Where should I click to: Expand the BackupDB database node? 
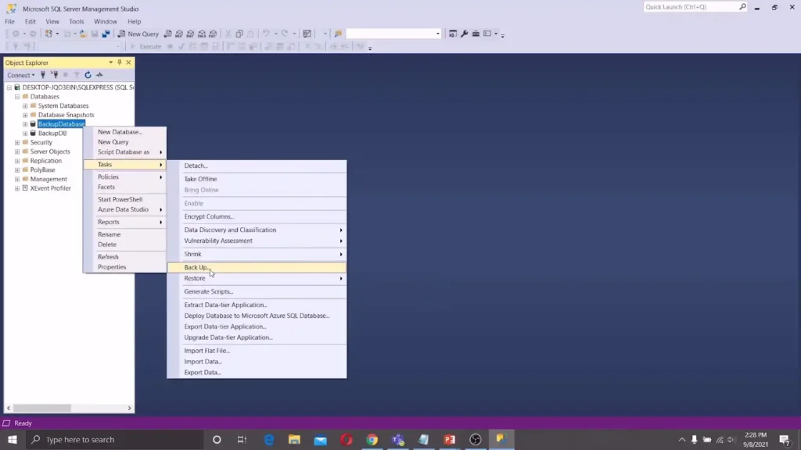pyautogui.click(x=25, y=133)
